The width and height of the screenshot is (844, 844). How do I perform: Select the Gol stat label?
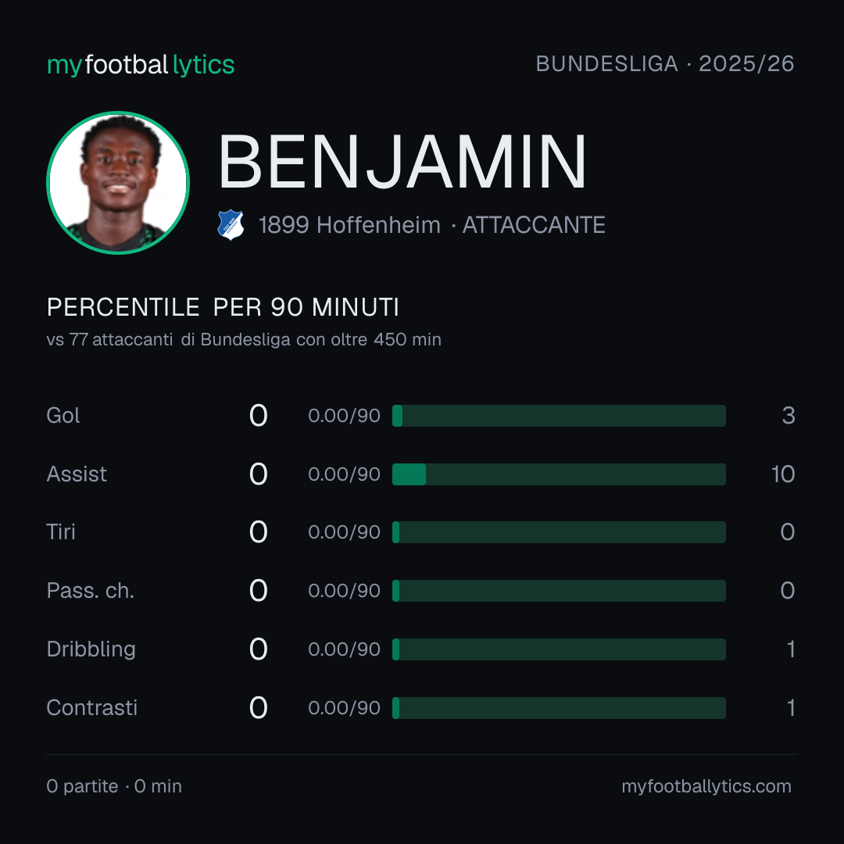63,416
